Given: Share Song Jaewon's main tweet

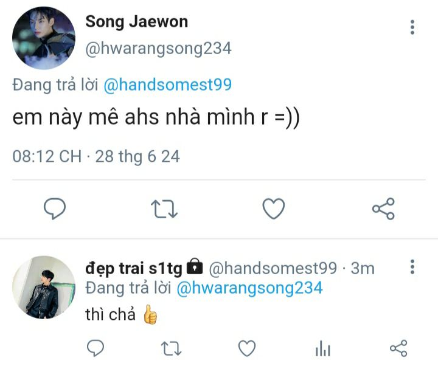Looking at the screenshot, I should pyautogui.click(x=383, y=209).
